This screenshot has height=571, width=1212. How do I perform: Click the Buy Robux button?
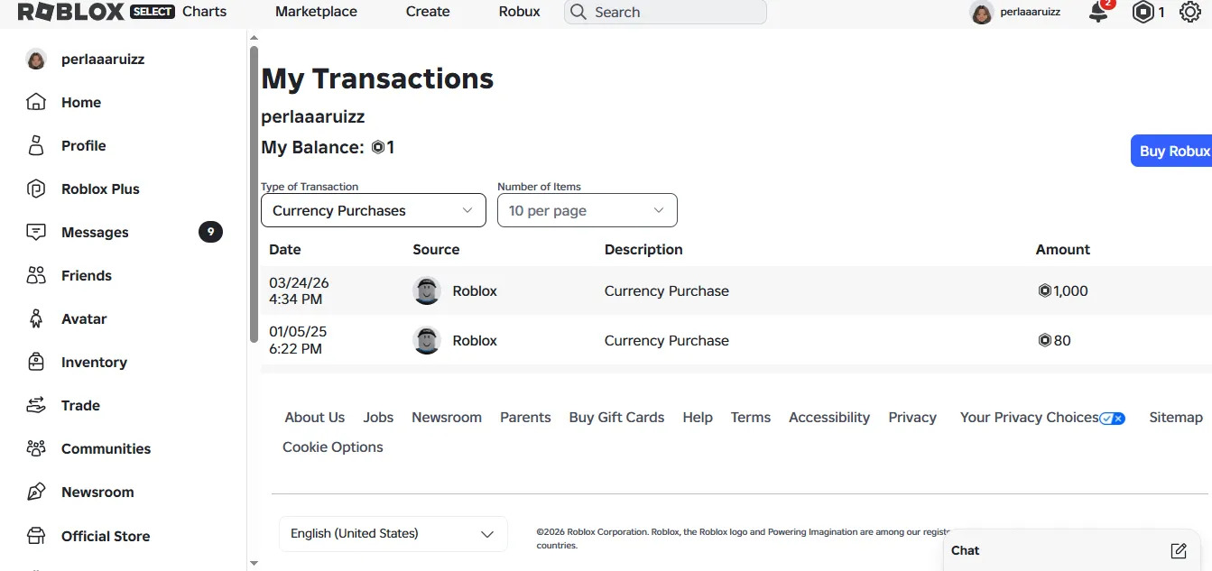coord(1171,151)
